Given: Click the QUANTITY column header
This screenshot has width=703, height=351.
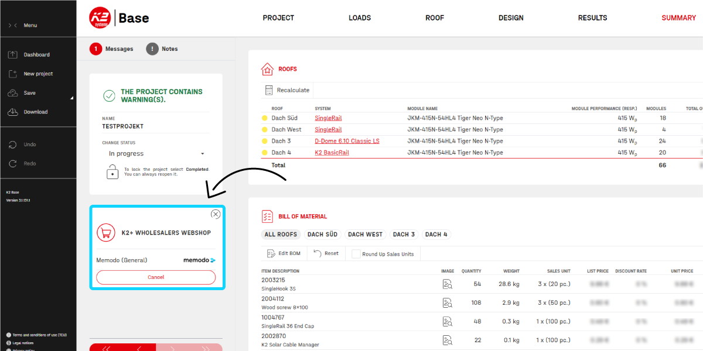Looking at the screenshot, I should [x=471, y=271].
